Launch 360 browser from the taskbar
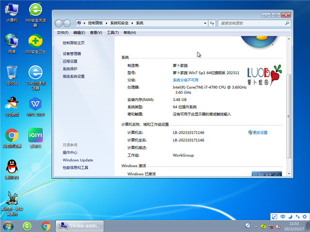Viewport: 310px width, 232px height. [x=27, y=226]
